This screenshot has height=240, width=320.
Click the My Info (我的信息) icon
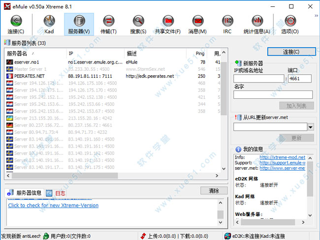point(238,149)
